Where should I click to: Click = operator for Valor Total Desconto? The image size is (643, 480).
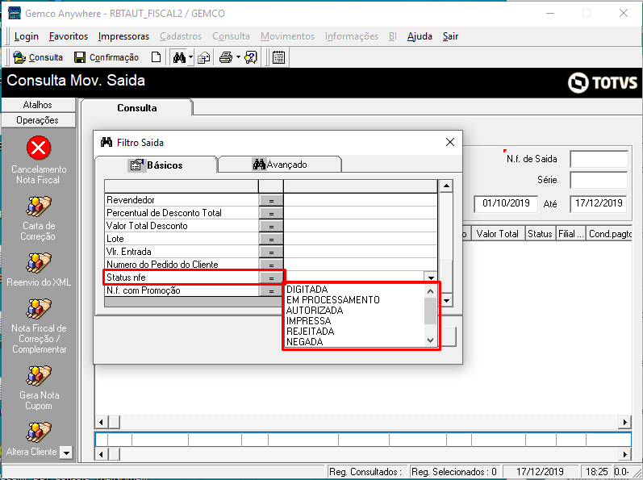pyautogui.click(x=271, y=226)
